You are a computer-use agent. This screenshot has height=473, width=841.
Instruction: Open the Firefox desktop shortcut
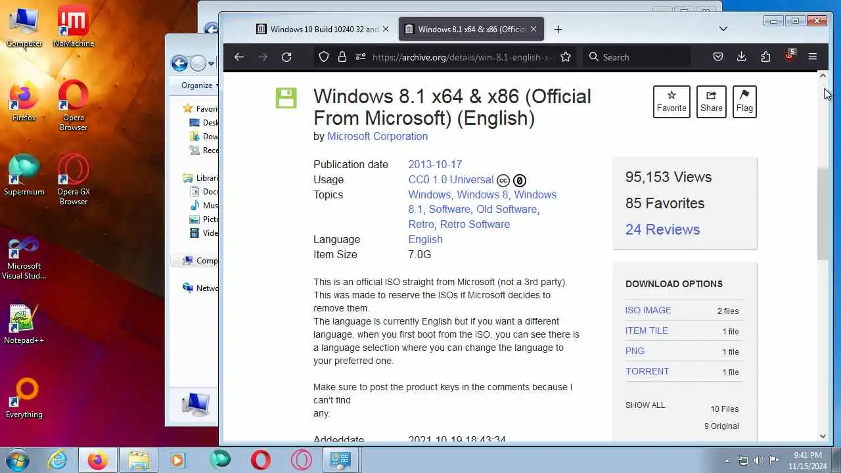pyautogui.click(x=24, y=101)
